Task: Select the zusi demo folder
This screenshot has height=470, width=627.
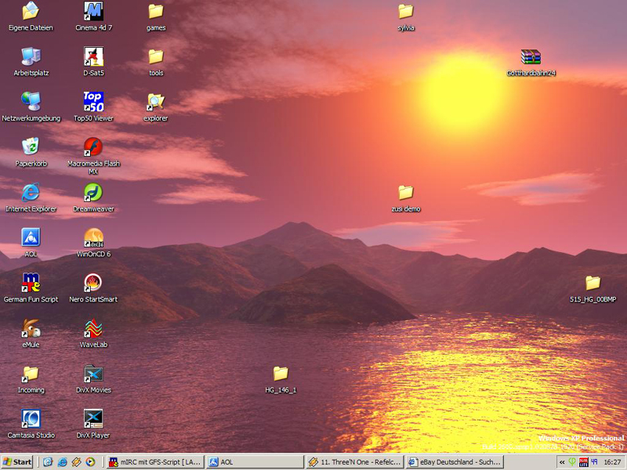Action: click(405, 193)
